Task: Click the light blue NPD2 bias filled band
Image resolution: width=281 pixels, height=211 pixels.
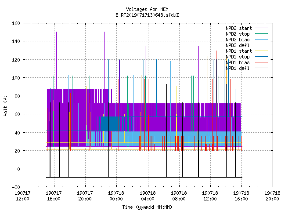Action: (177, 139)
